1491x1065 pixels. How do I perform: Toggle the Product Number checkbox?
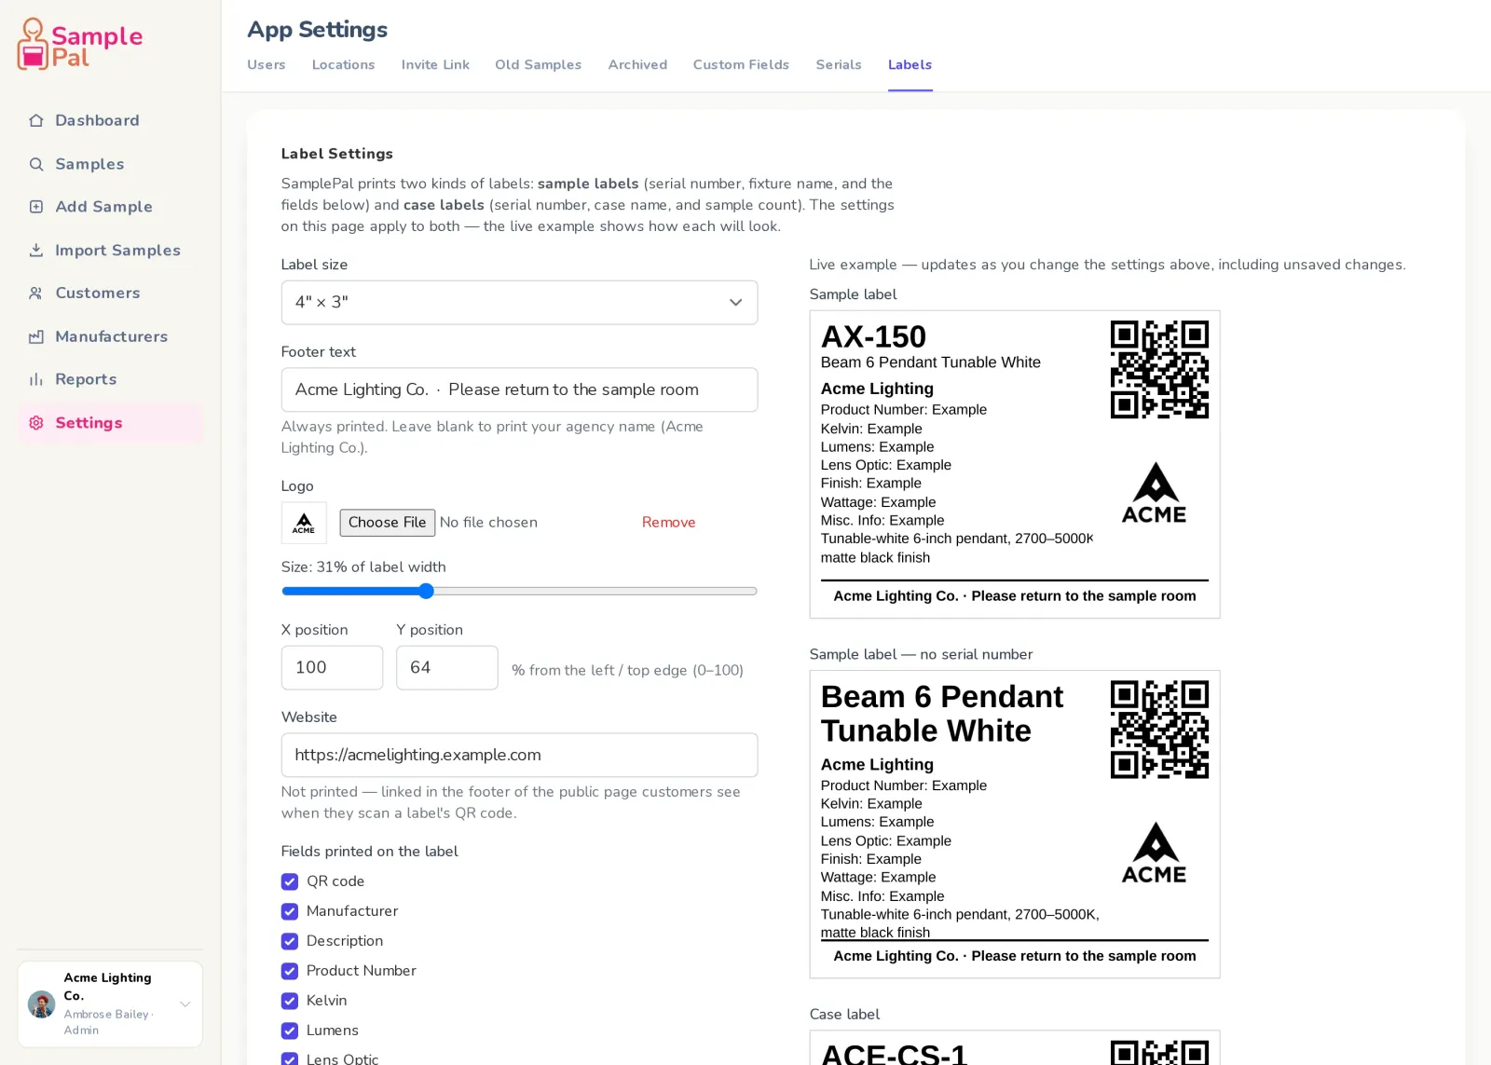pos(290,971)
